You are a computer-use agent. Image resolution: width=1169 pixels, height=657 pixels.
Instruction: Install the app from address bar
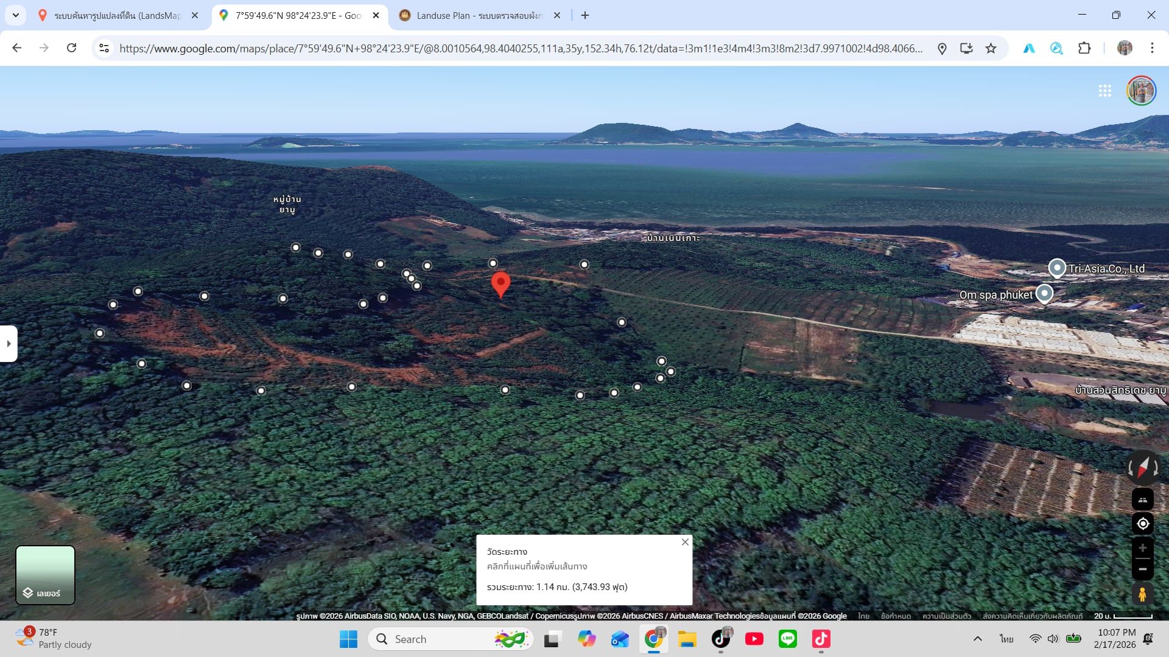(966, 48)
